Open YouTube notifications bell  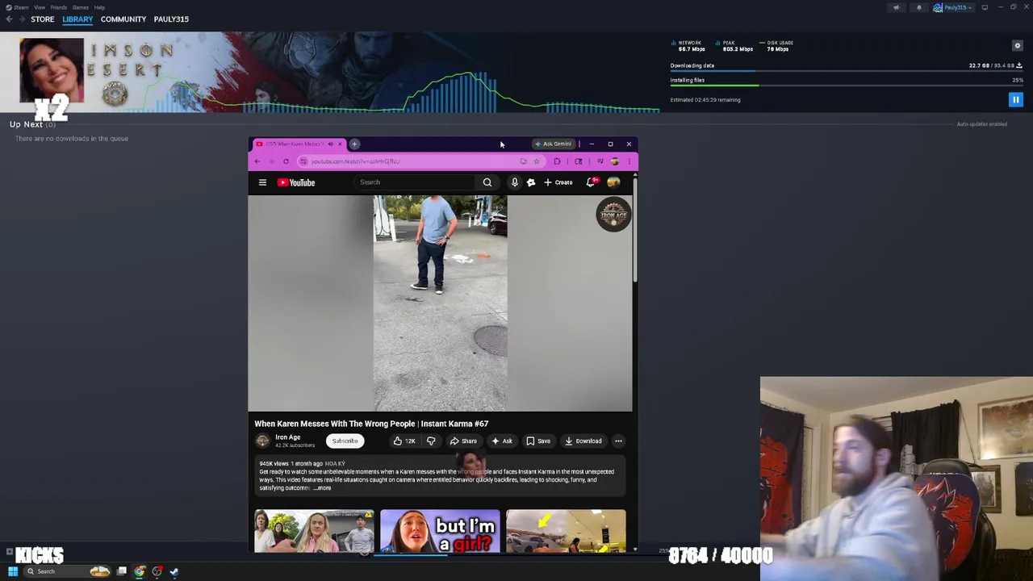pos(591,182)
